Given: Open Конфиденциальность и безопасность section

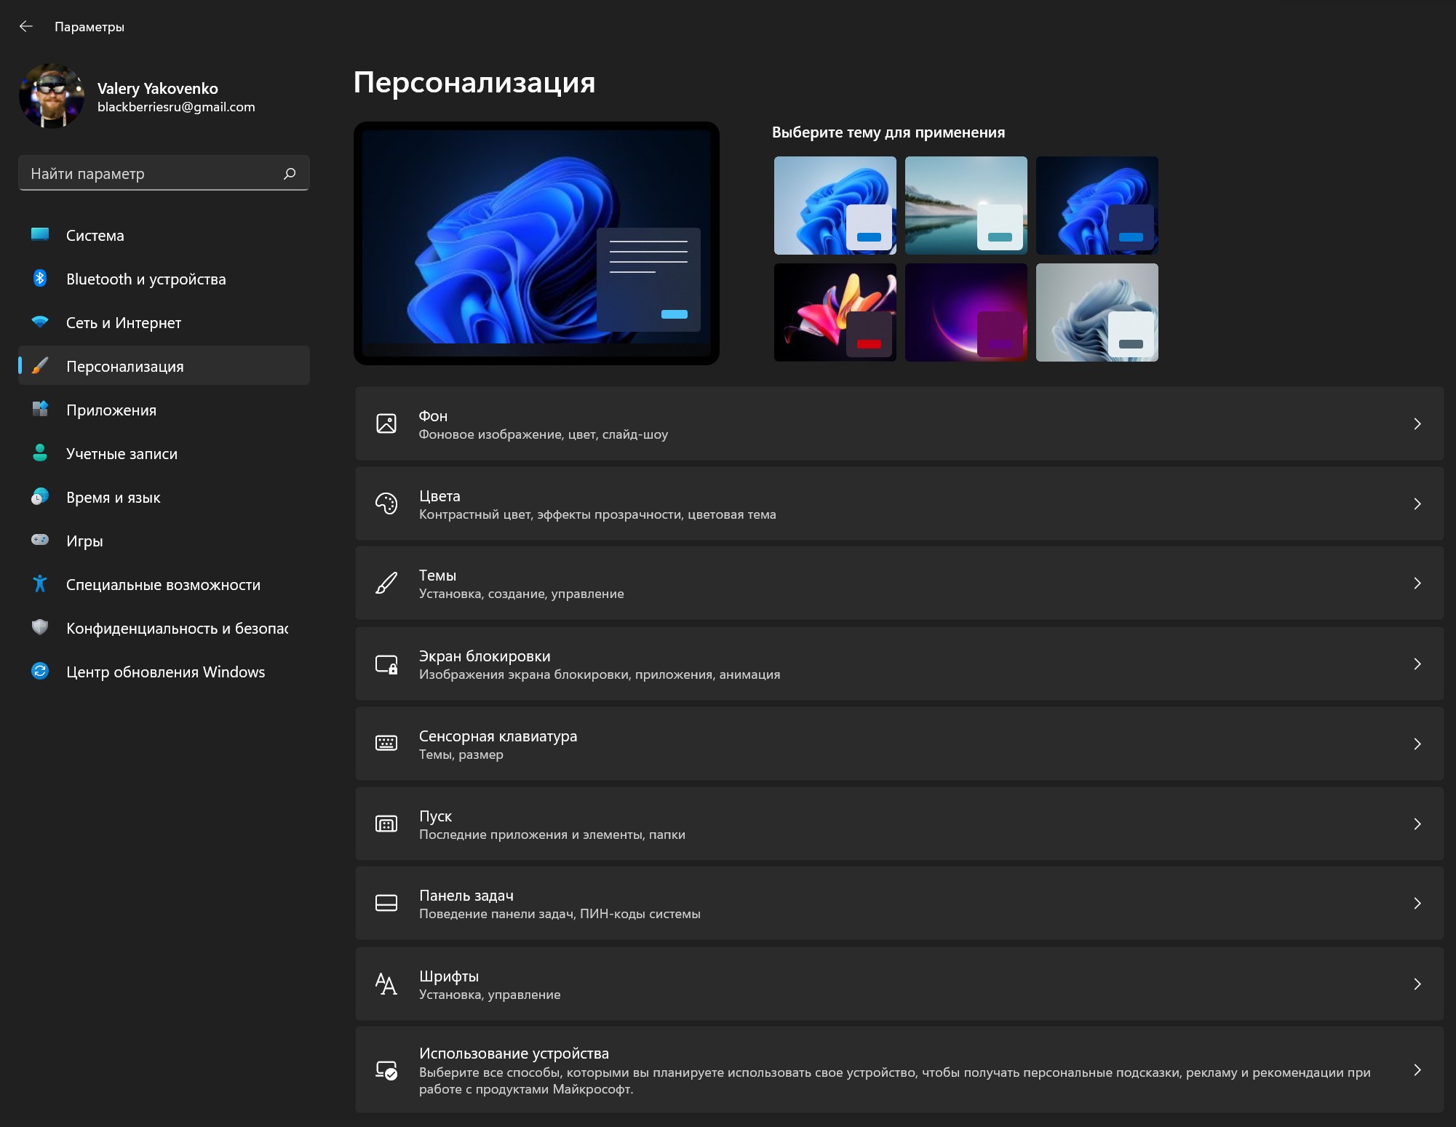Looking at the screenshot, I should tap(164, 628).
